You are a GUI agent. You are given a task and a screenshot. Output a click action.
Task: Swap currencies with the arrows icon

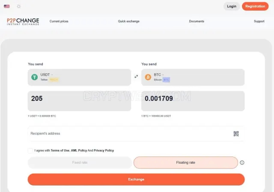[136, 77]
